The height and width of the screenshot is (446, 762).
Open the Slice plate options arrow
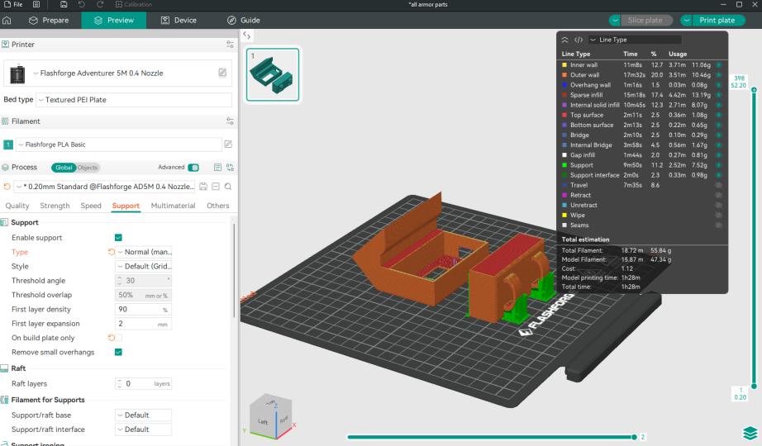tap(615, 21)
